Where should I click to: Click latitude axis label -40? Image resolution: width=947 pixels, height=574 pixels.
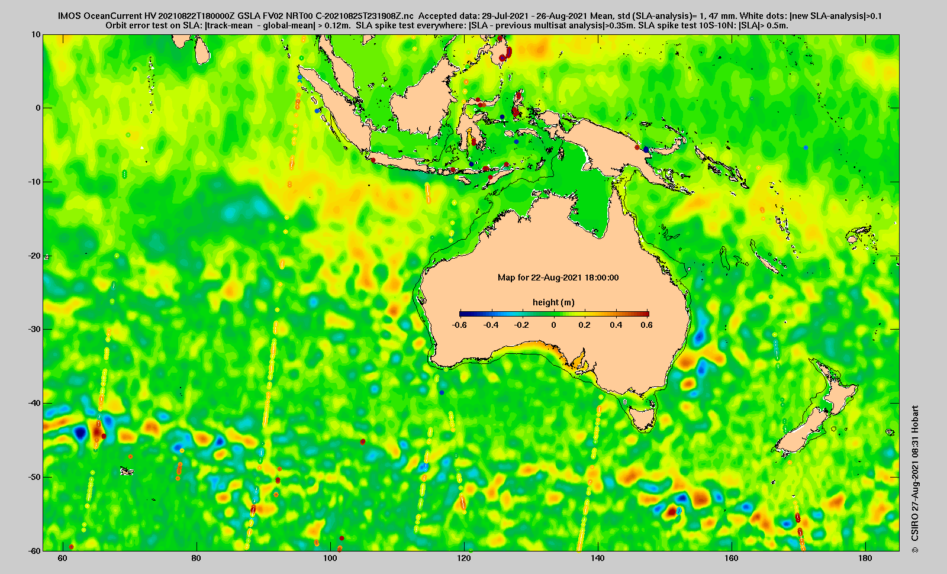point(35,404)
